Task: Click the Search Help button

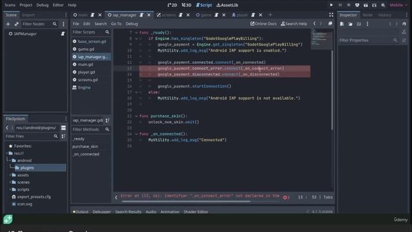Action: point(294,24)
